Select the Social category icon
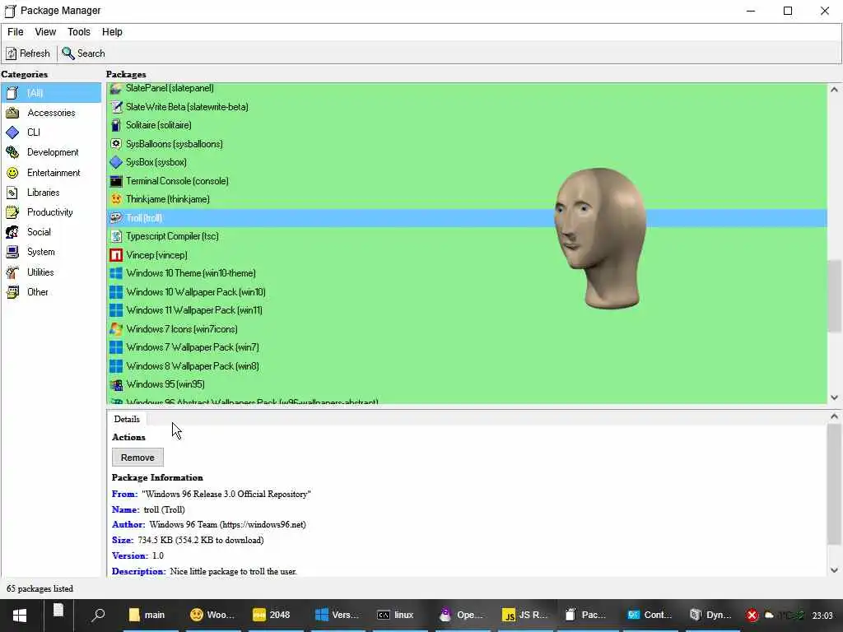 (x=12, y=232)
